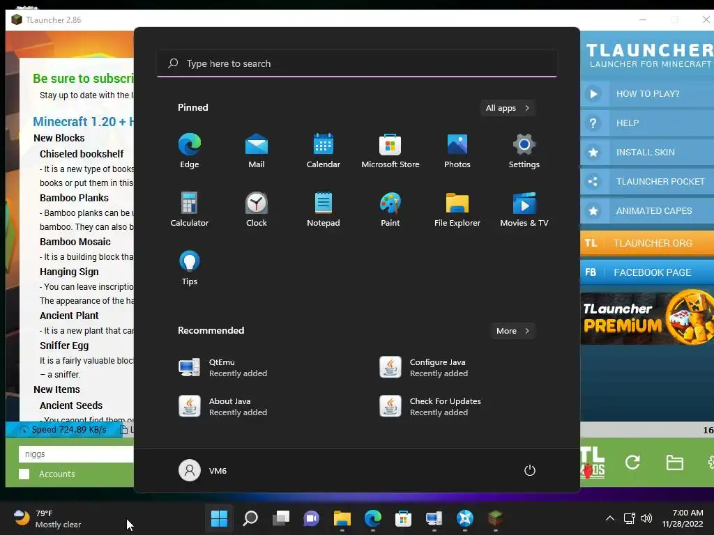Viewport: 714px width, 535px height.
Task: Open Settings from pinned apps
Action: pos(524,150)
